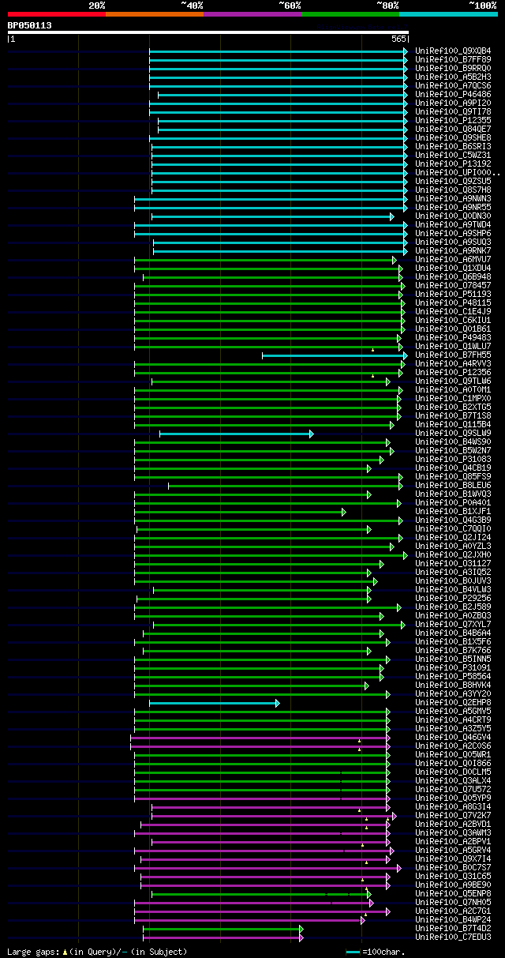Select the UniRef100_B6SRI3 label
The image size is (505, 958).
point(453,147)
